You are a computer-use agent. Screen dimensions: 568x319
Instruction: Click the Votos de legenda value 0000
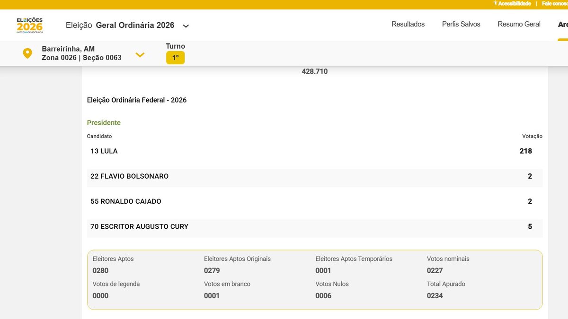100,296
